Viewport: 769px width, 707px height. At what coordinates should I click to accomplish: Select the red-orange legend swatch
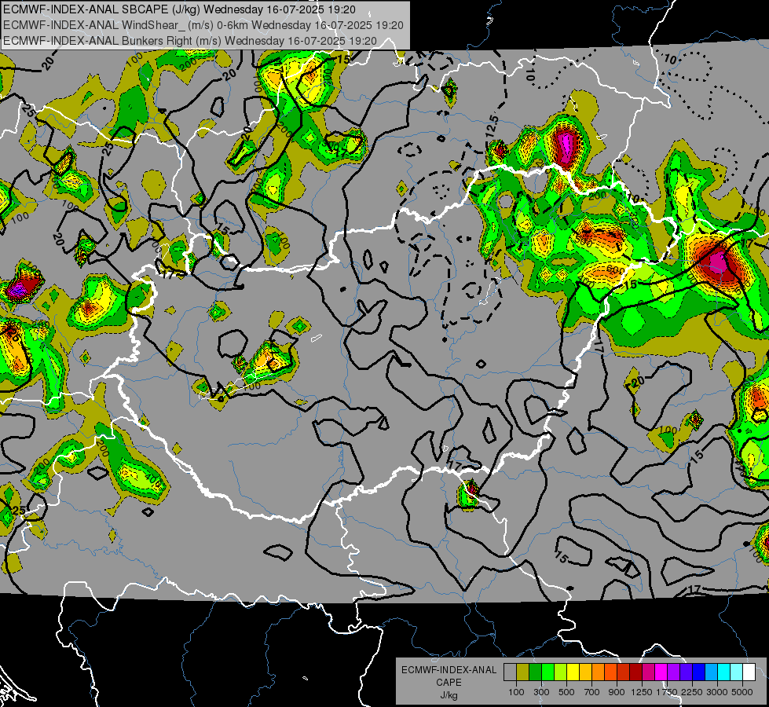[610, 672]
